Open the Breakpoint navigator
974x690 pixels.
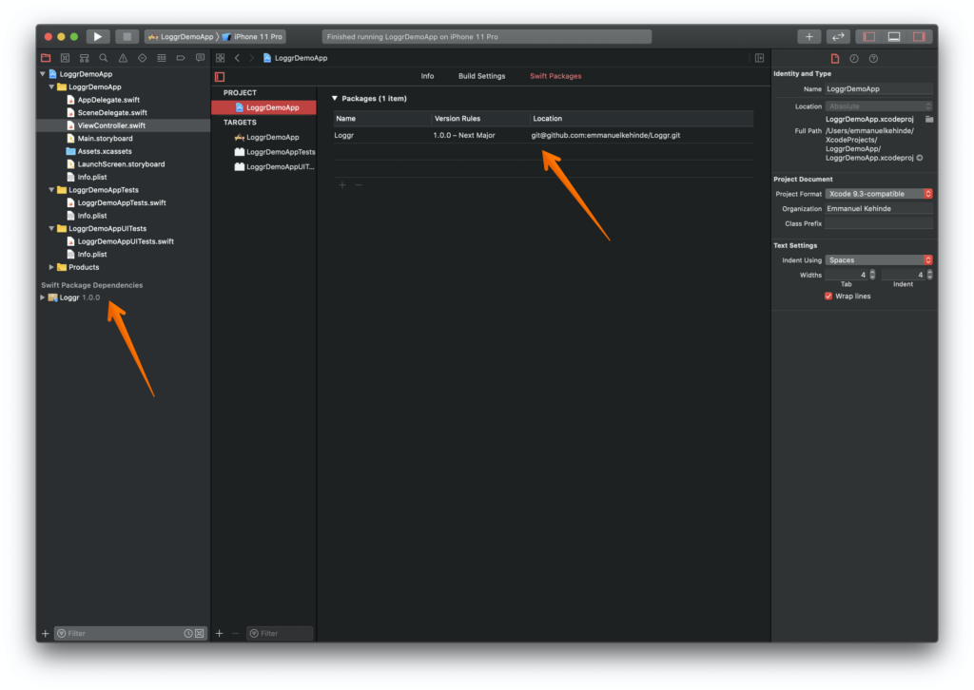181,58
